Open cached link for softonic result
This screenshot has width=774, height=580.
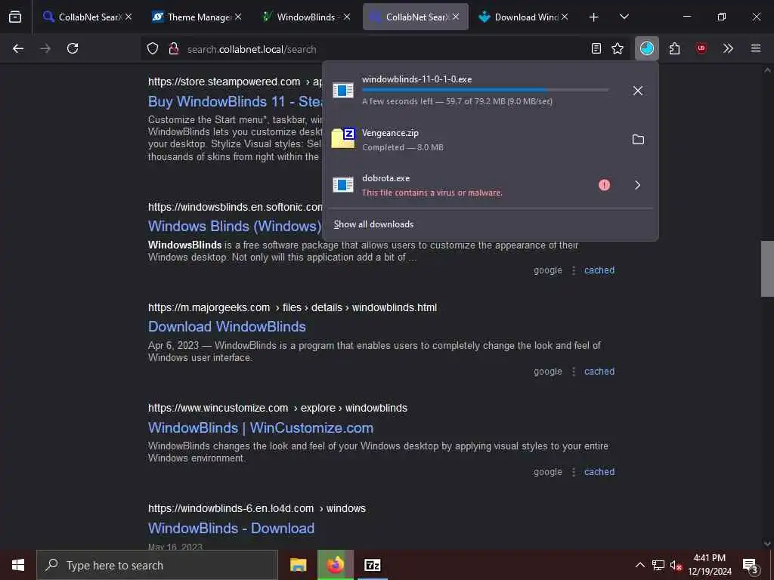point(599,270)
